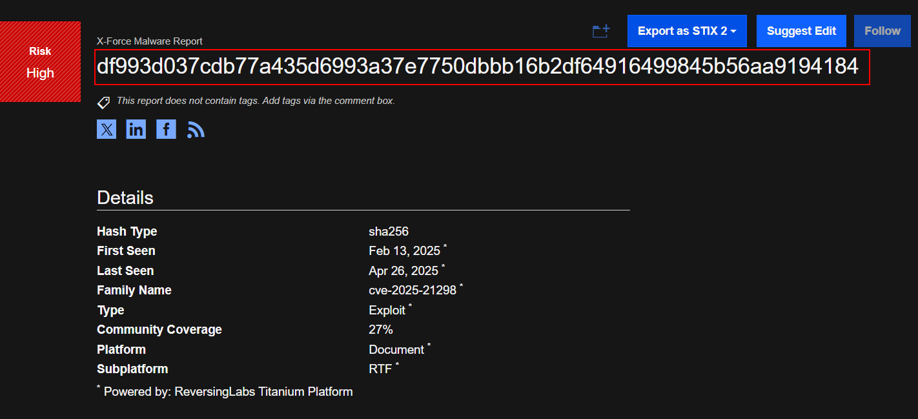The height and width of the screenshot is (419, 918).
Task: Open the RSS feed icon
Action: point(196,130)
